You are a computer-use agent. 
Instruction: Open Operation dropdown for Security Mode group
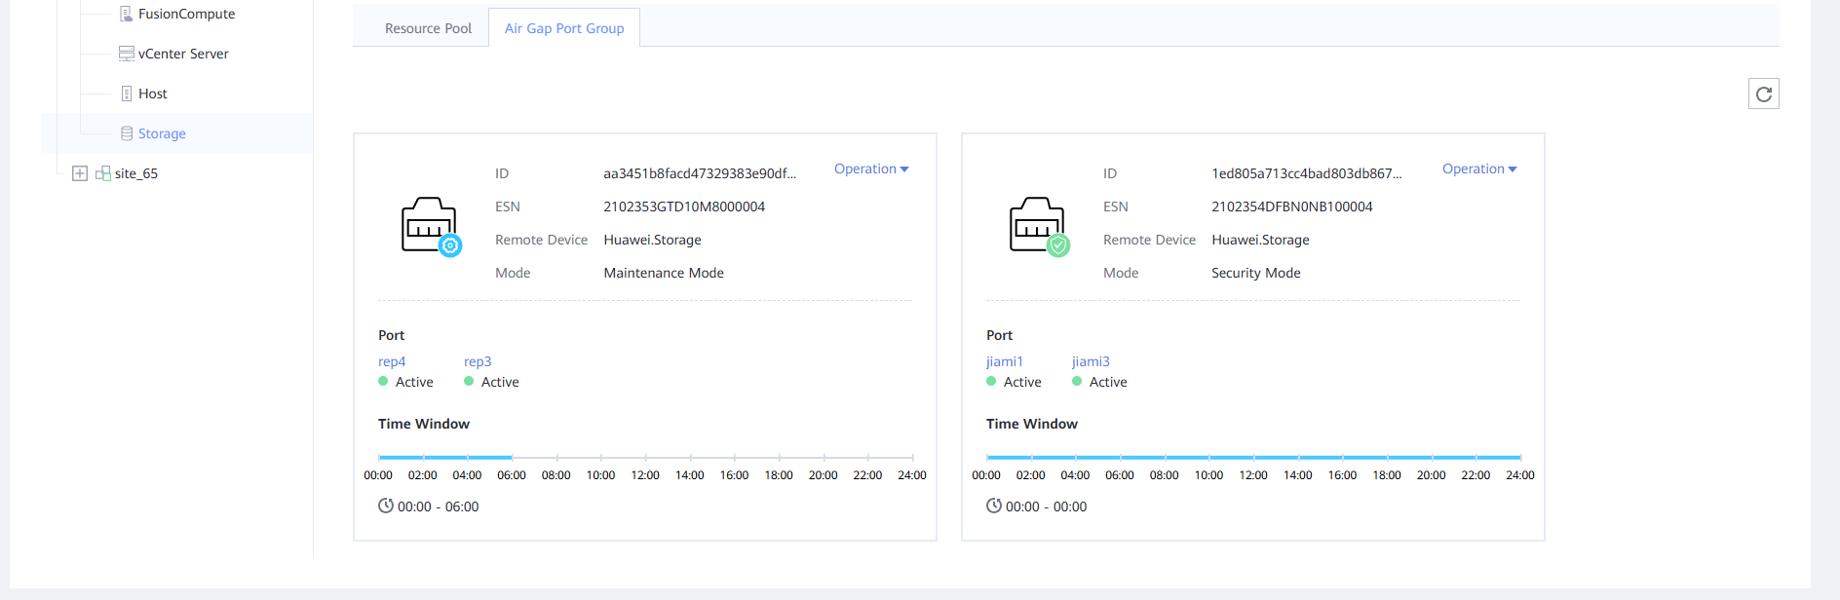(1478, 169)
